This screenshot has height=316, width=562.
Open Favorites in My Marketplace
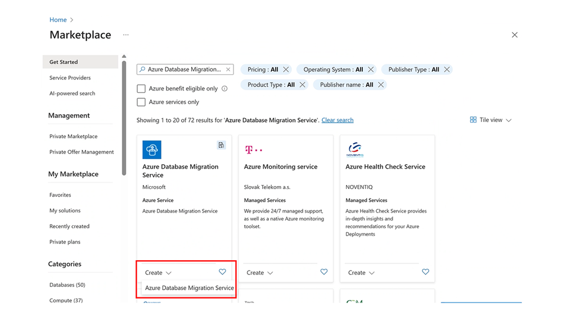[x=60, y=195]
